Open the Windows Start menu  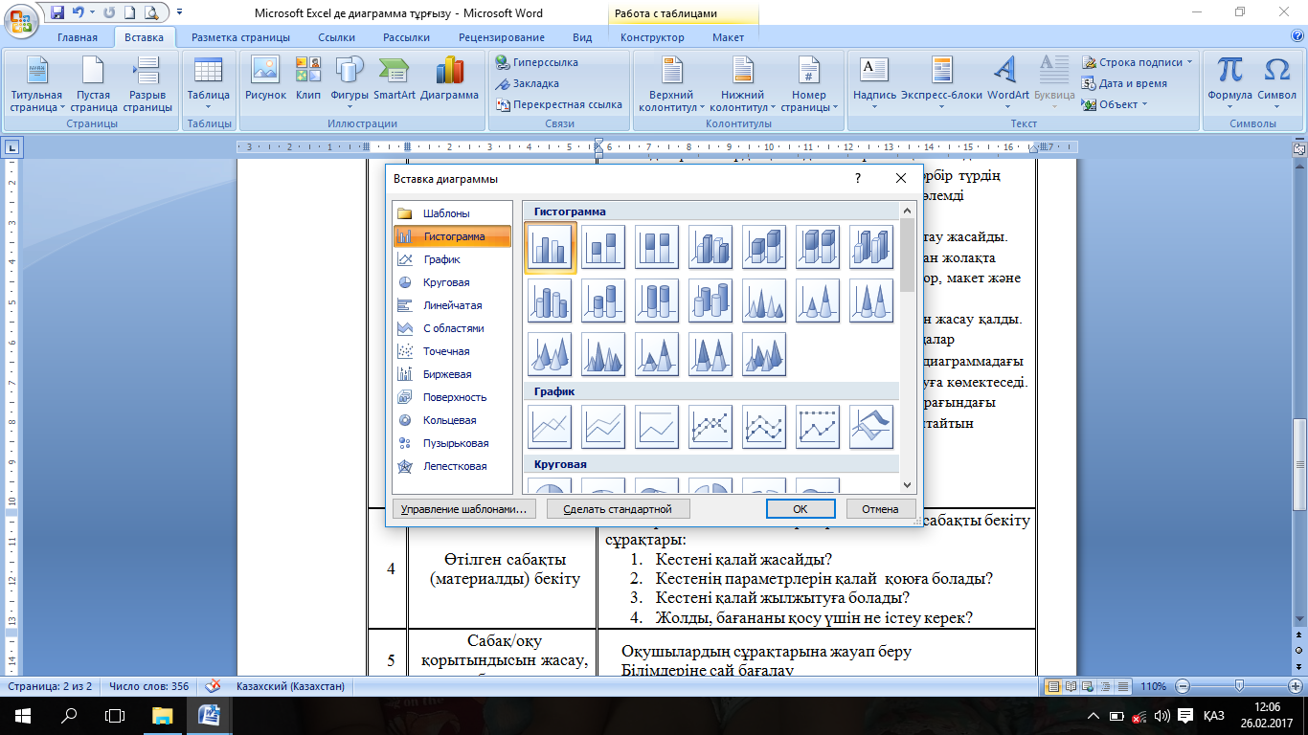(22, 715)
